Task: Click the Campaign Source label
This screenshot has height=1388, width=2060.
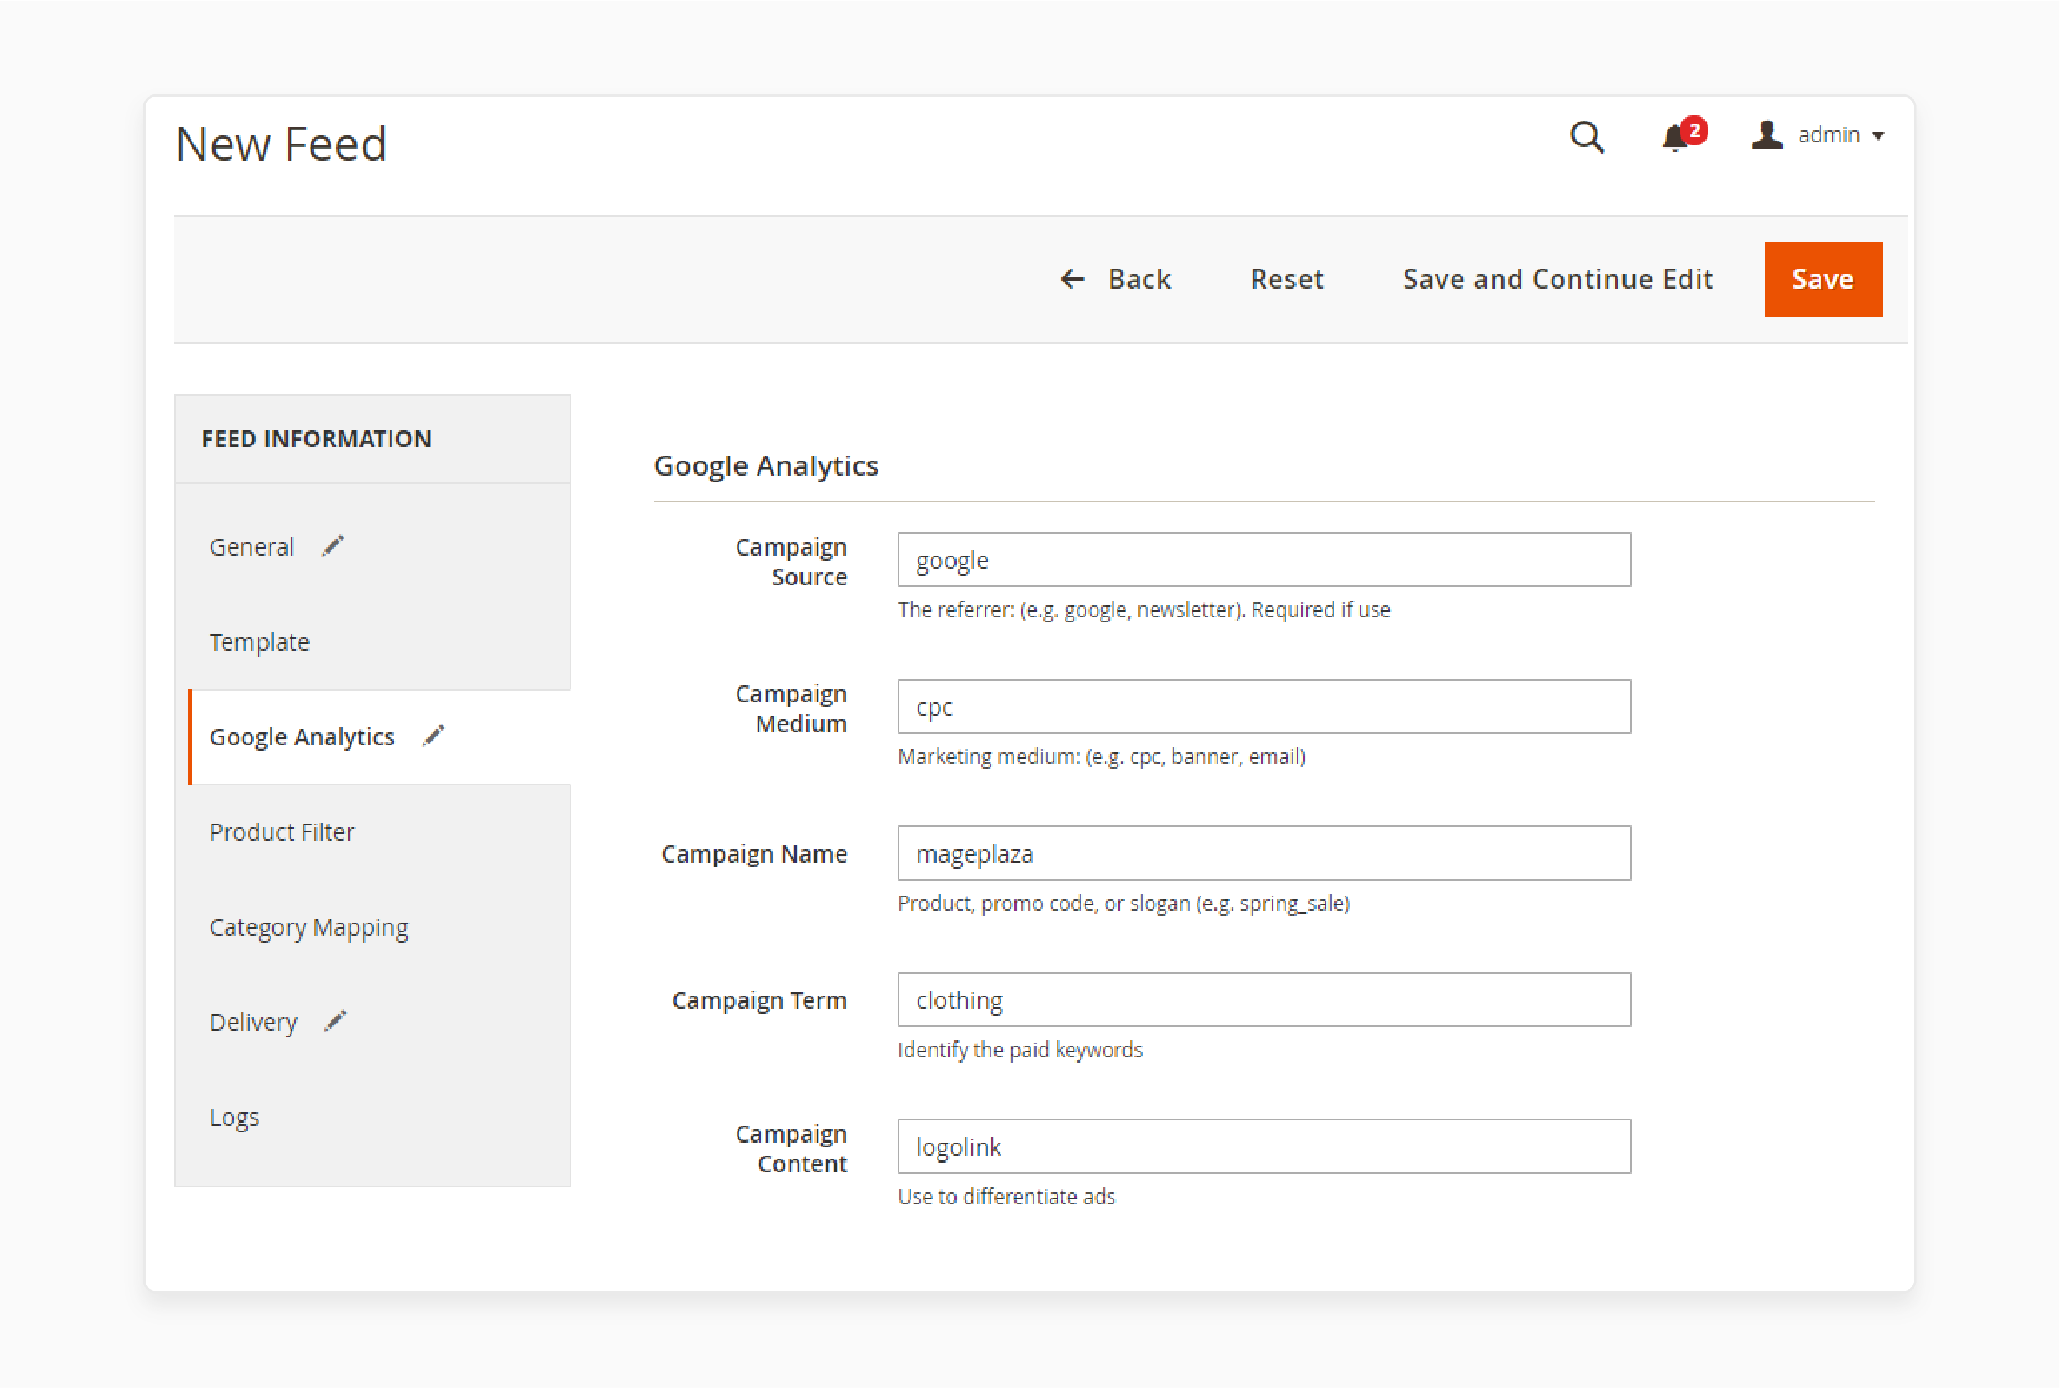Action: click(792, 562)
